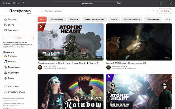Image resolution: width=175 pixels, height=109 pixels.
Task: Select the Спорт category chip
Action: coord(114,19)
